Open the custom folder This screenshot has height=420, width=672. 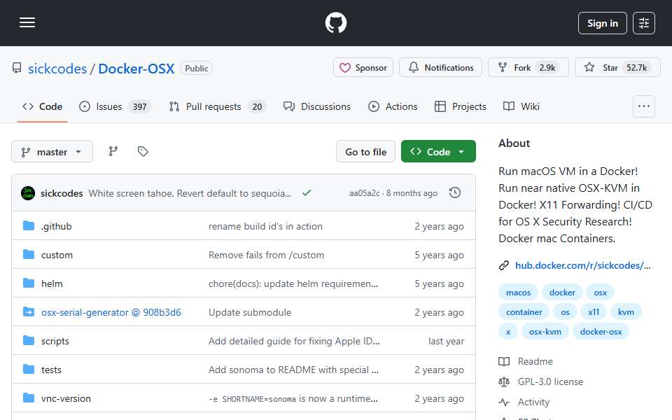coord(57,255)
